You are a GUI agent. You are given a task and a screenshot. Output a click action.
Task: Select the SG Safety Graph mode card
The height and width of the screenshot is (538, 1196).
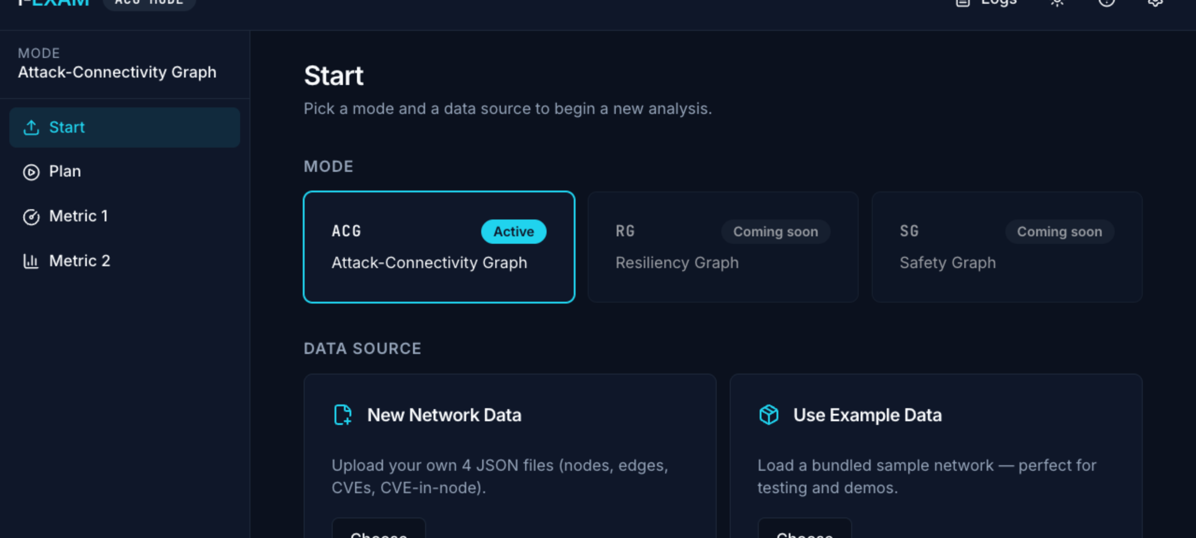[x=1007, y=247]
